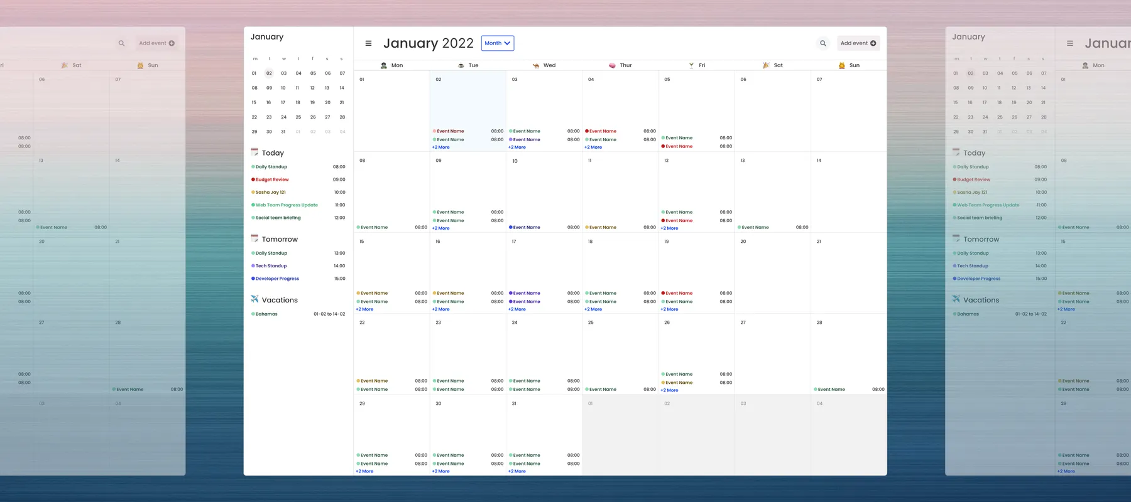Click +2 More on January 26
The image size is (1131, 502).
(670, 390)
